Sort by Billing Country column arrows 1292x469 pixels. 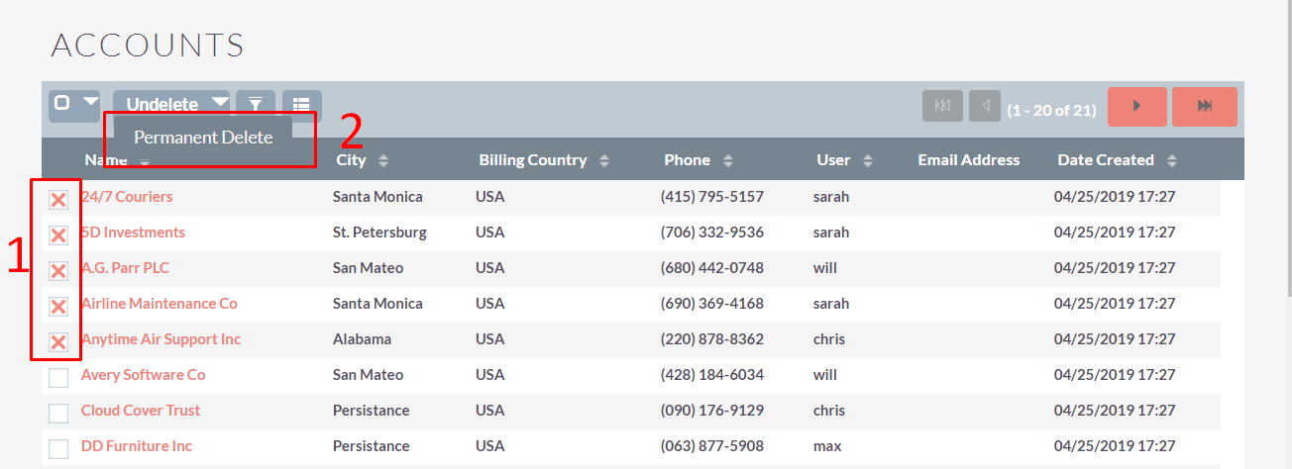coord(604,160)
